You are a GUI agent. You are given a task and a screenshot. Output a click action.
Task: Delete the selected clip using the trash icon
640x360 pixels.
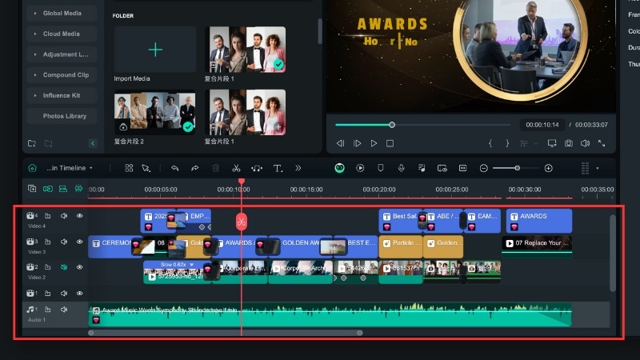[x=215, y=168]
